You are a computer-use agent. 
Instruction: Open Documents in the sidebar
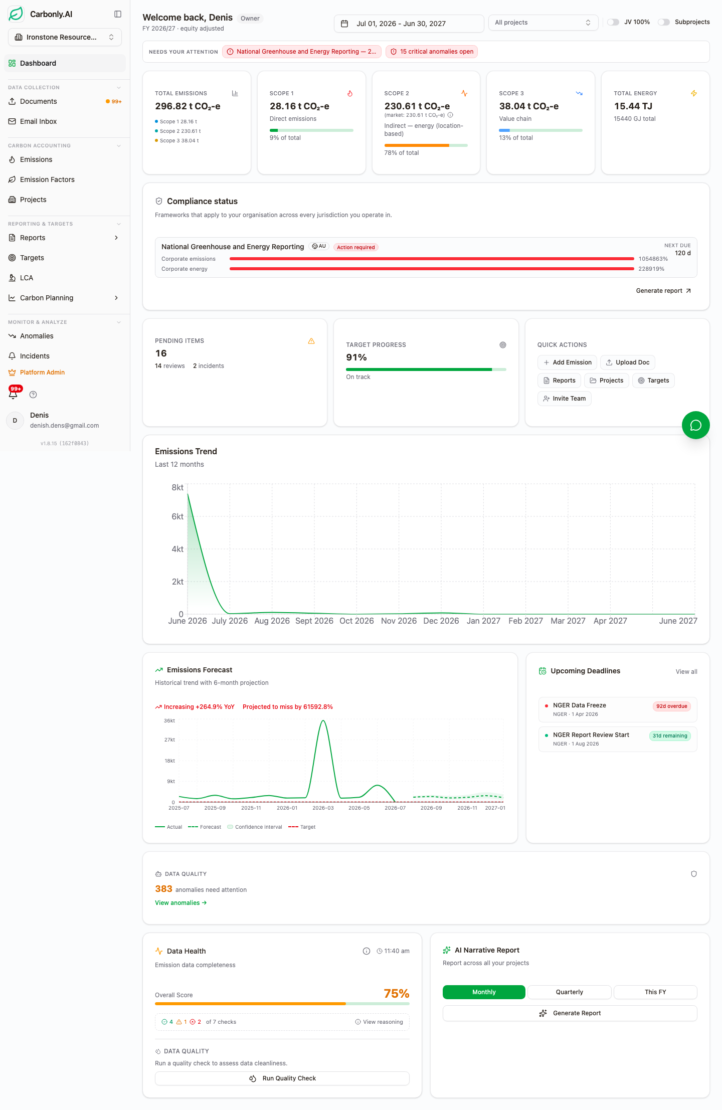pyautogui.click(x=65, y=101)
